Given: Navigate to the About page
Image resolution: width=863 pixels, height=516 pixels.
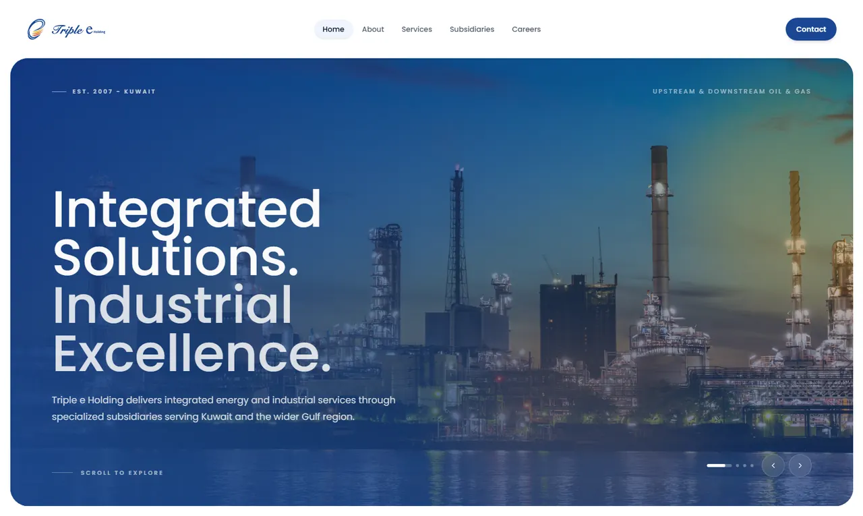Looking at the screenshot, I should coord(373,29).
